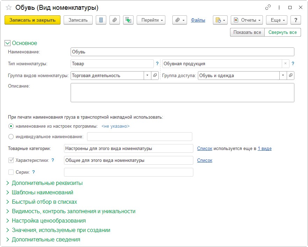Click the green copy-structure icon button
308x247 pixels.
coord(128,20)
